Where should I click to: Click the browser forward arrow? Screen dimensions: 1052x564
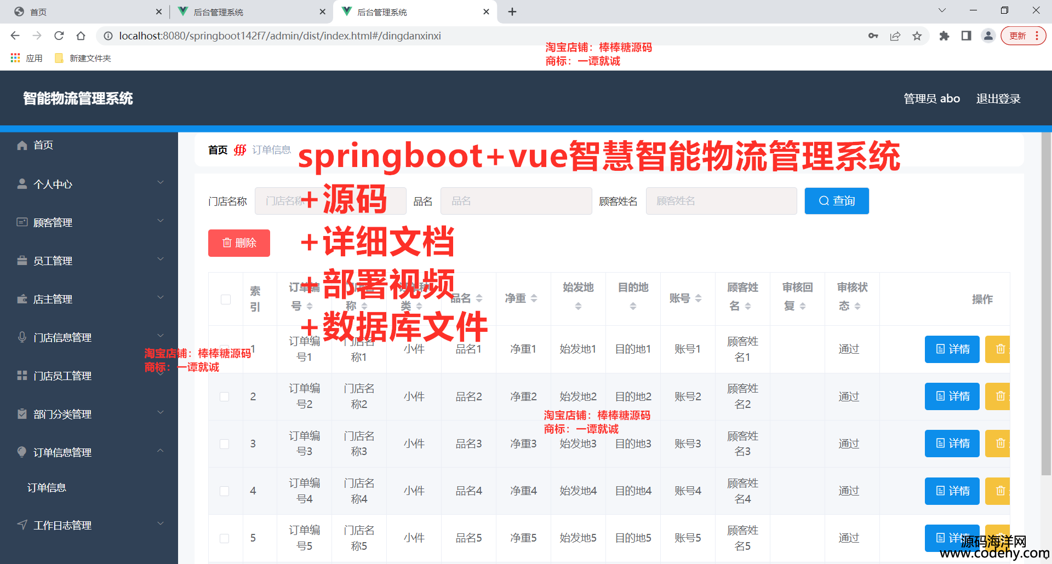click(x=37, y=36)
